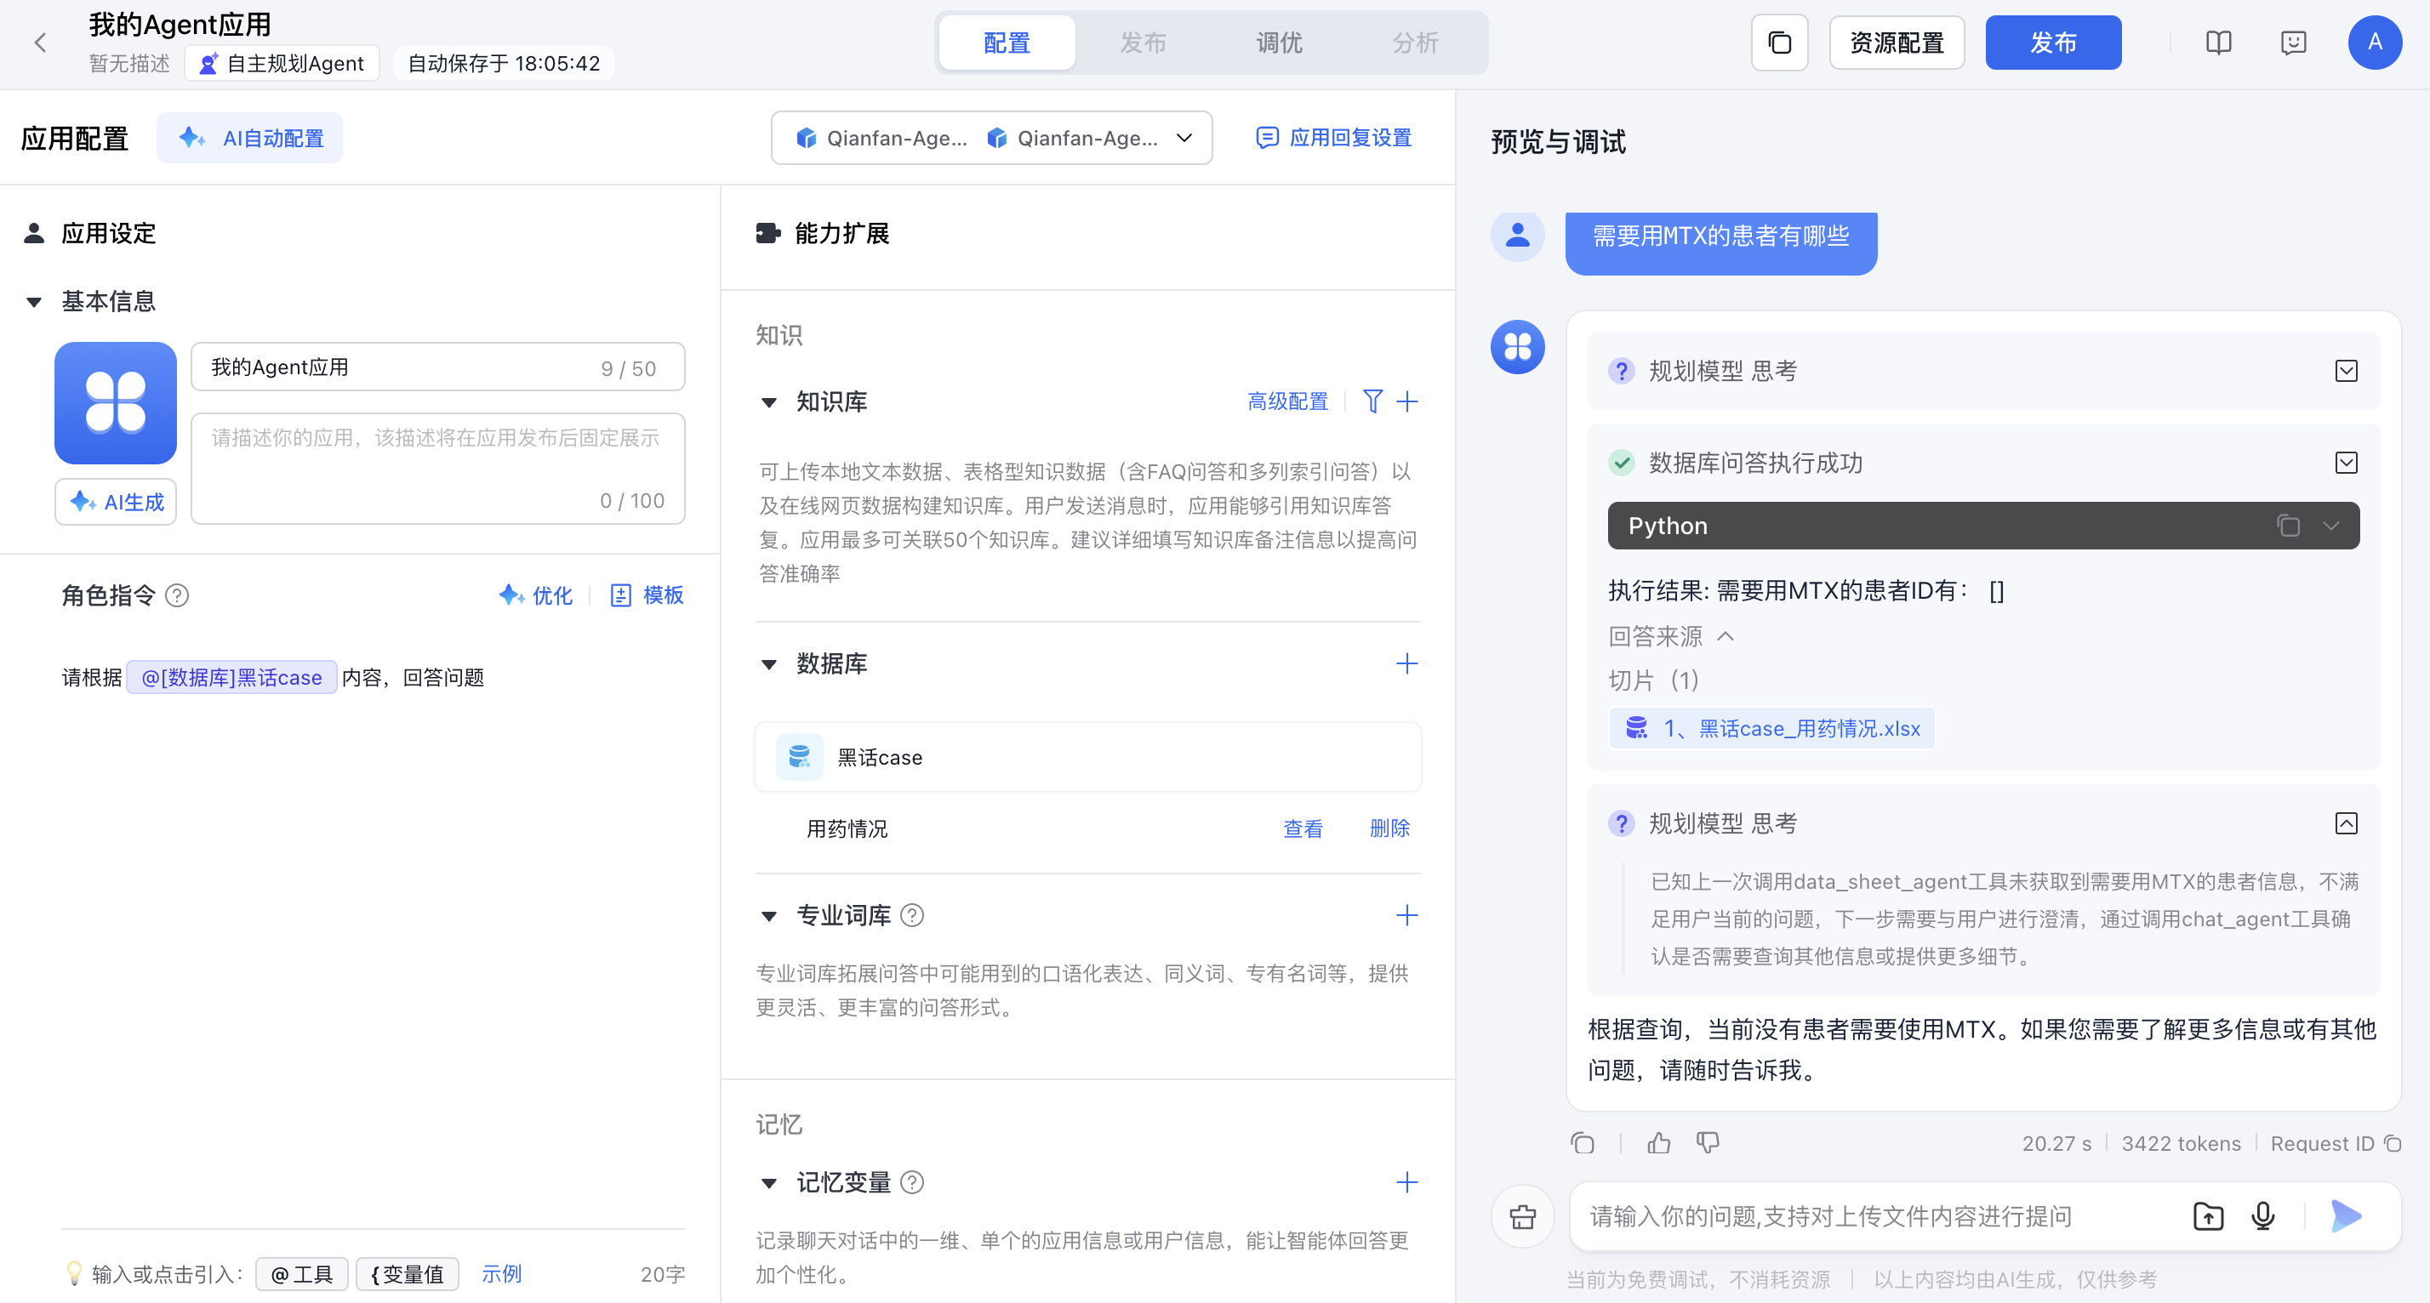Switch to the 分析 tab
Screen dimensions: 2430x1303
tap(1416, 43)
